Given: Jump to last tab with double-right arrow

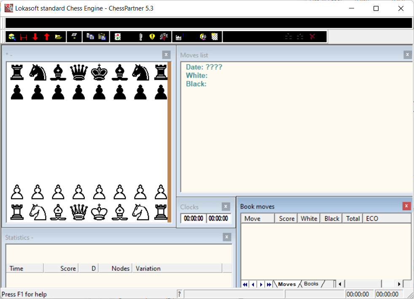Looking at the screenshot, I should (x=269, y=284).
